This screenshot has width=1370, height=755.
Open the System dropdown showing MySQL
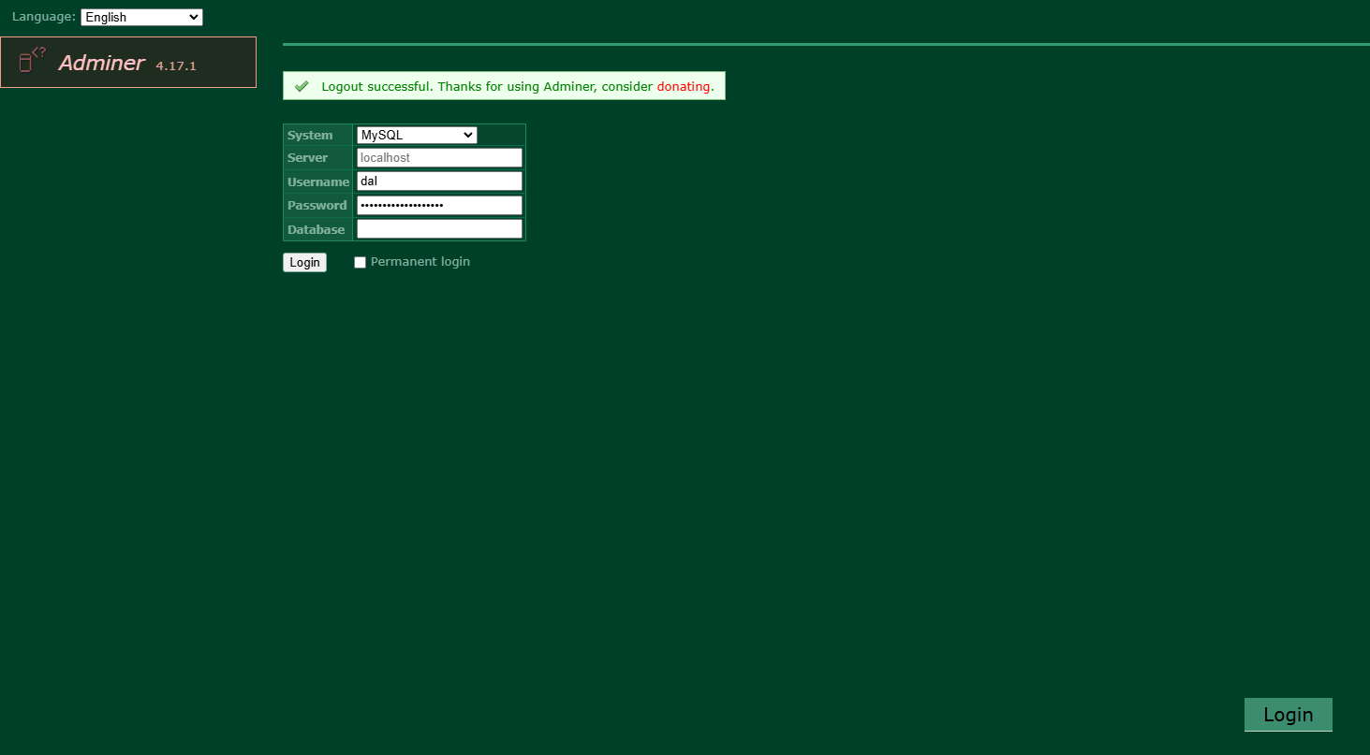coord(417,135)
